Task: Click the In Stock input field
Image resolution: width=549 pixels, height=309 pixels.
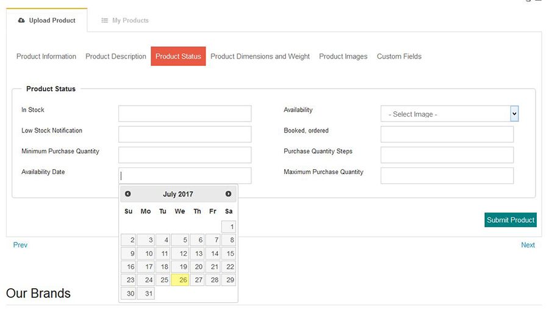Action: [x=185, y=114]
